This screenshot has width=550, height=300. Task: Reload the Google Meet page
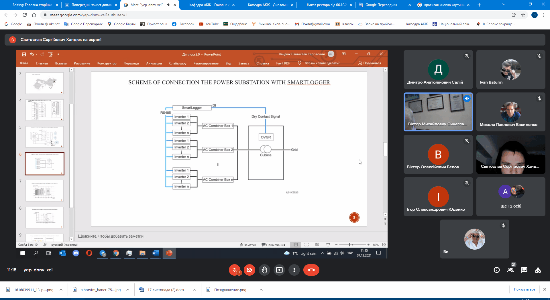pos(25,15)
